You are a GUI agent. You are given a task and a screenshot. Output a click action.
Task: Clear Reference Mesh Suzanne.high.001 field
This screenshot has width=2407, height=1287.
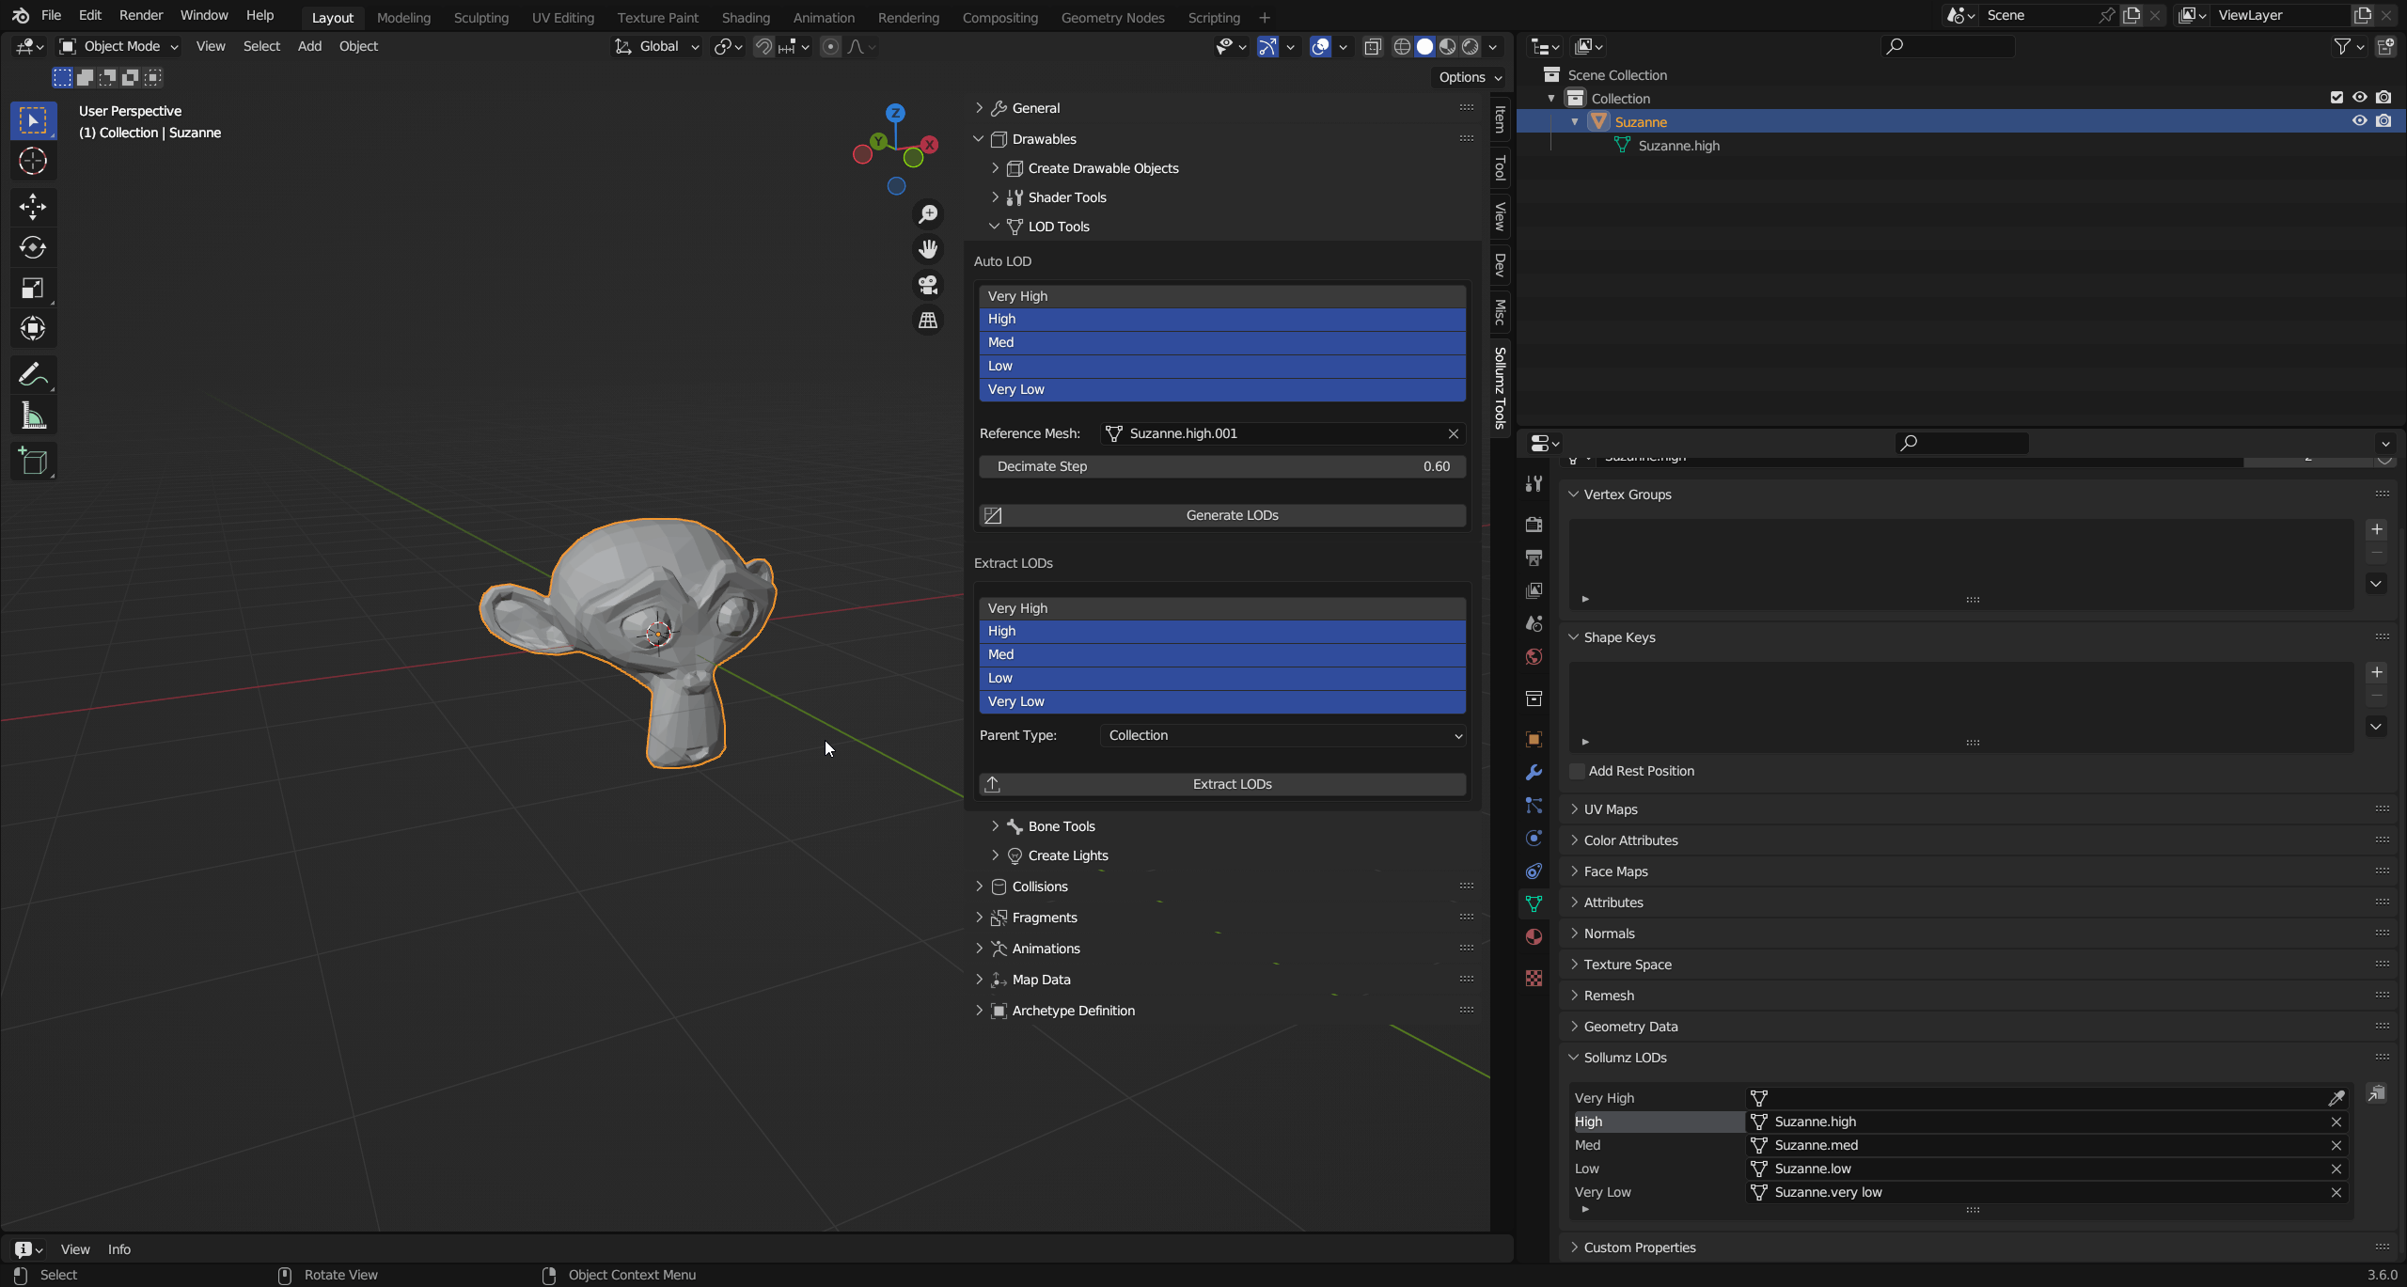point(1454,433)
